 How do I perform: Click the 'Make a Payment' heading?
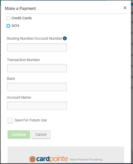point(20,8)
